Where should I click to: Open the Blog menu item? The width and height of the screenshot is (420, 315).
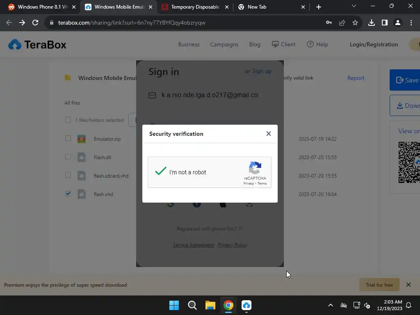click(255, 44)
